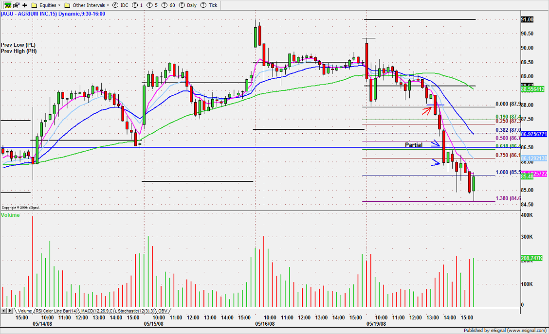Click the AGU - AGRIUM INC chart title

(x=53, y=14)
